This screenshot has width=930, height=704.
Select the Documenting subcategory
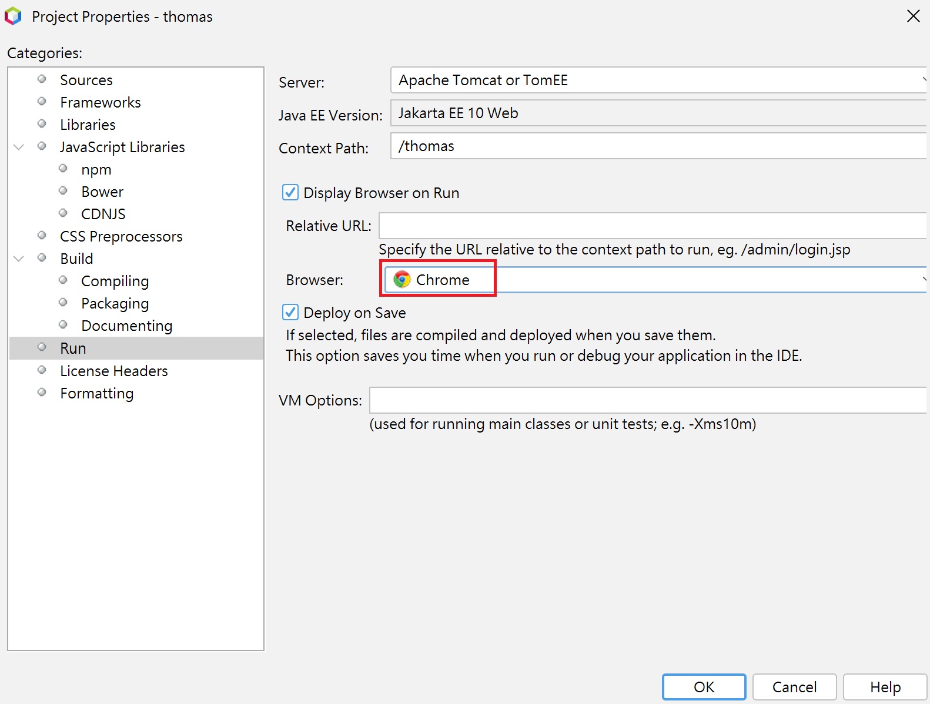(127, 326)
